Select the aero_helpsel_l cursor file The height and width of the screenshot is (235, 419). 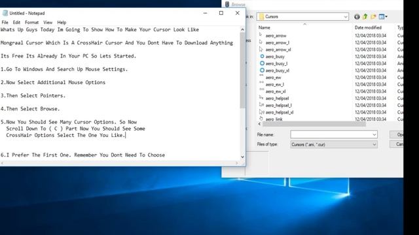tap(278, 105)
